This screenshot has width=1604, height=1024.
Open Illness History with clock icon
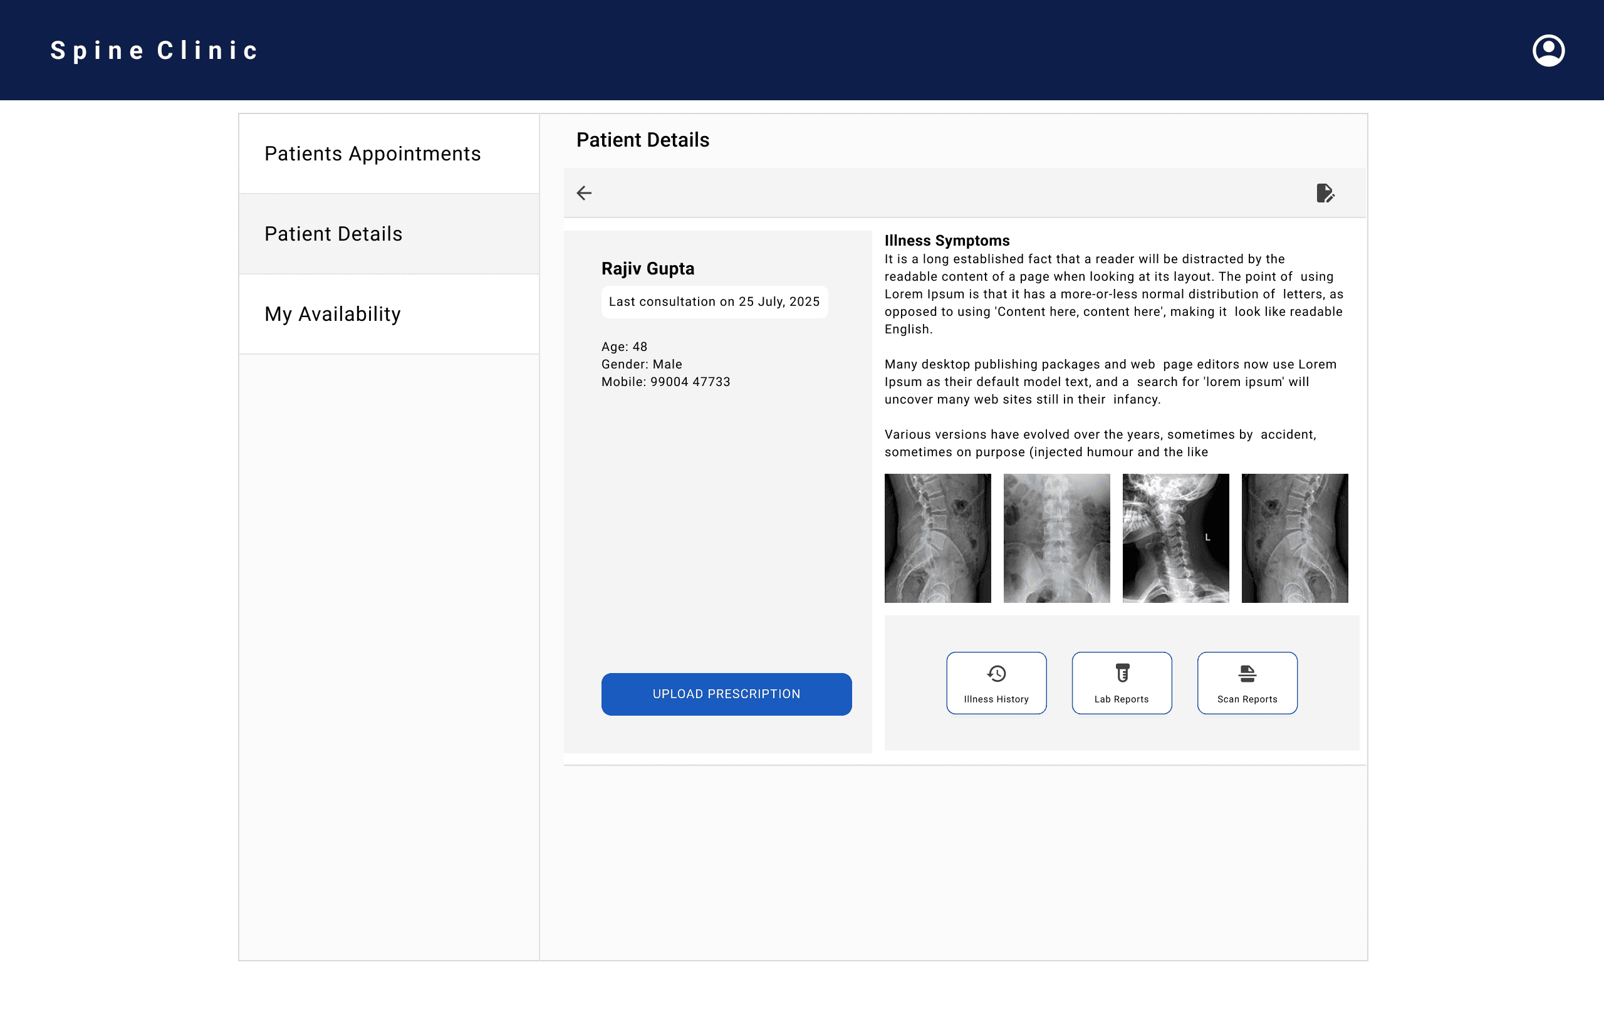[996, 683]
